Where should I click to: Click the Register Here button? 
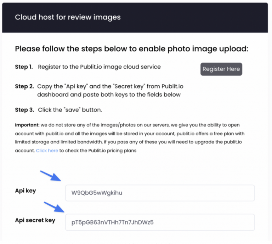[221, 69]
